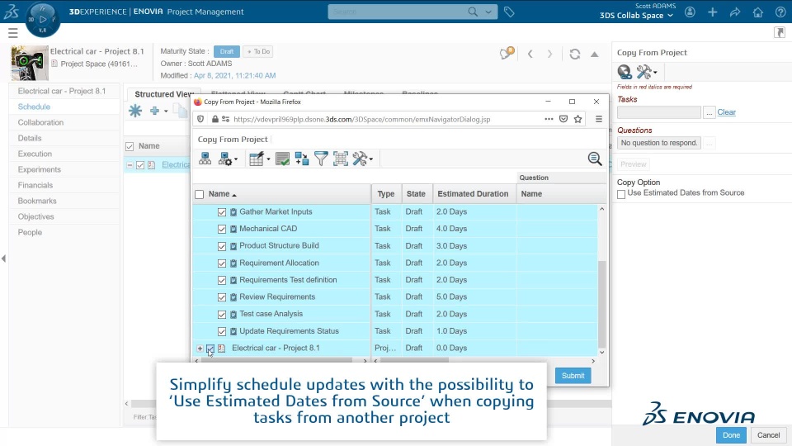This screenshot has height=446, width=792.
Task: Collapse the project header with up arrow
Action: click(x=595, y=55)
